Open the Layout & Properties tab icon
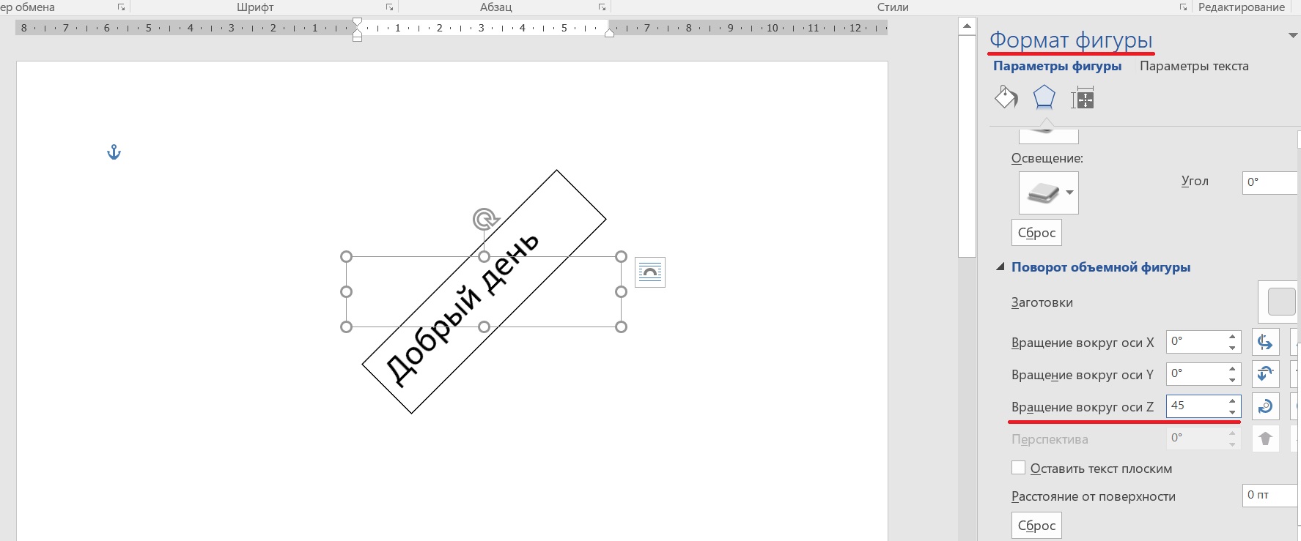The width and height of the screenshot is (1301, 541). pyautogui.click(x=1082, y=97)
